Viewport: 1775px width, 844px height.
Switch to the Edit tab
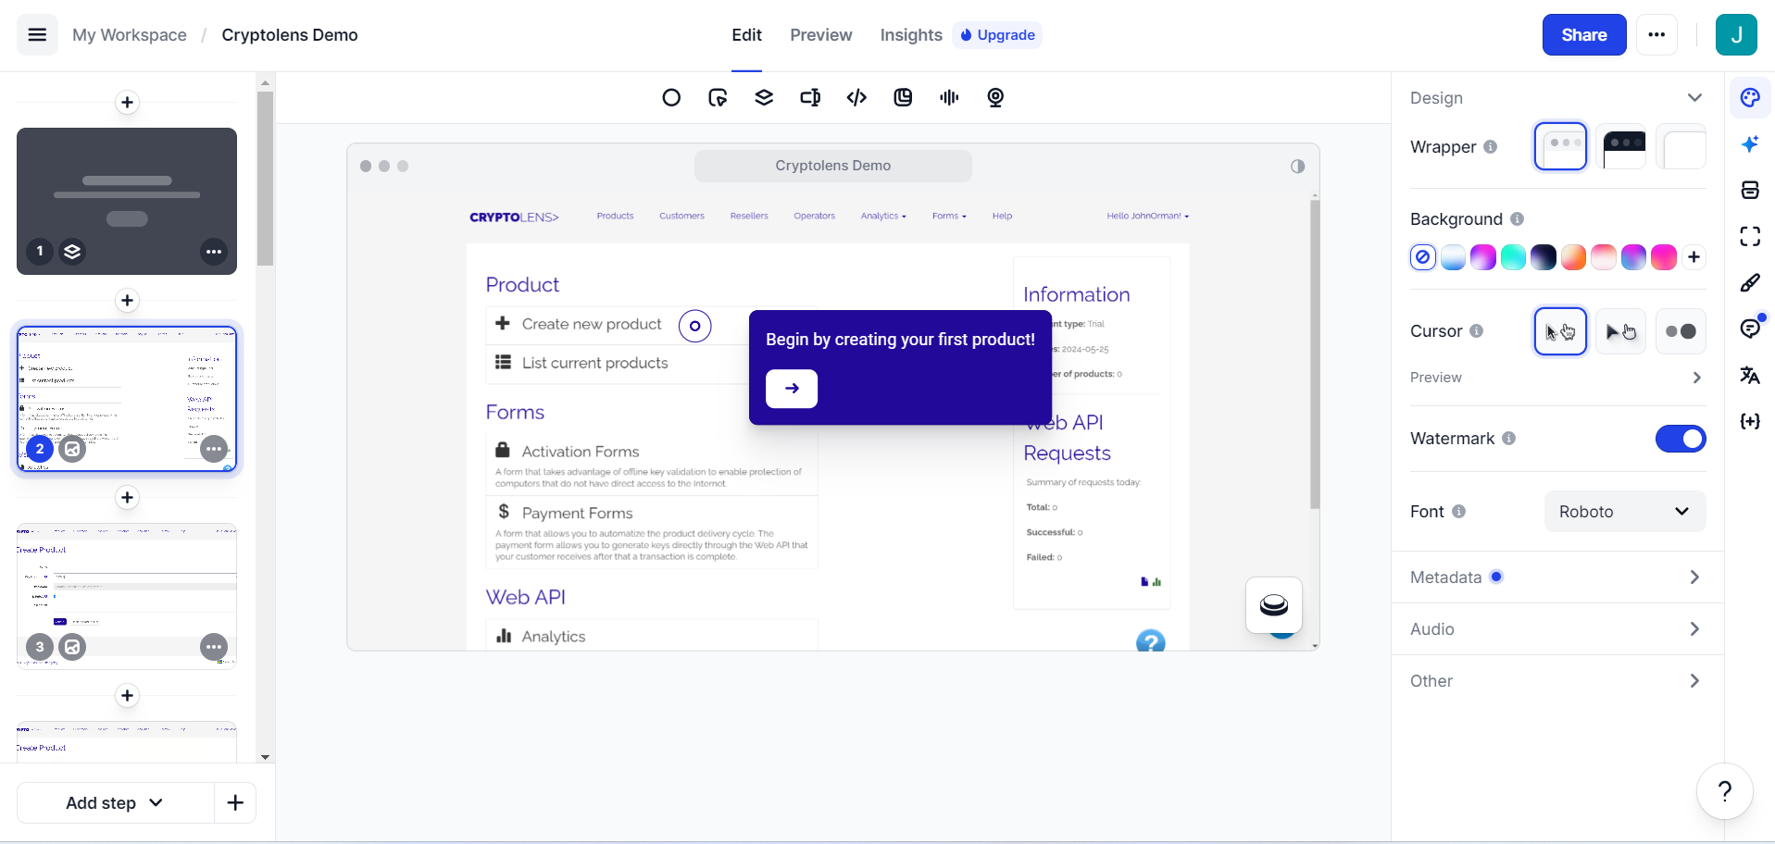(x=746, y=35)
